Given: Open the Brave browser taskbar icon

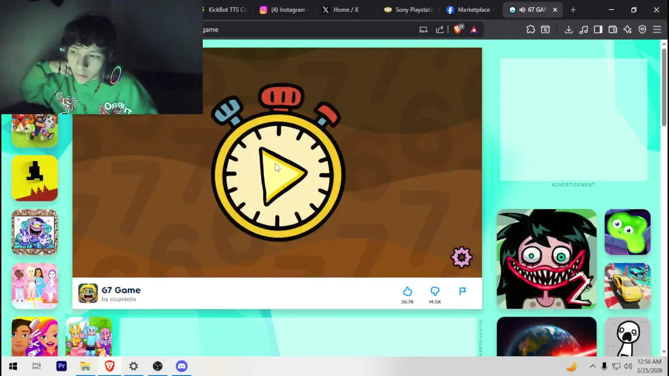Looking at the screenshot, I should click(109, 367).
